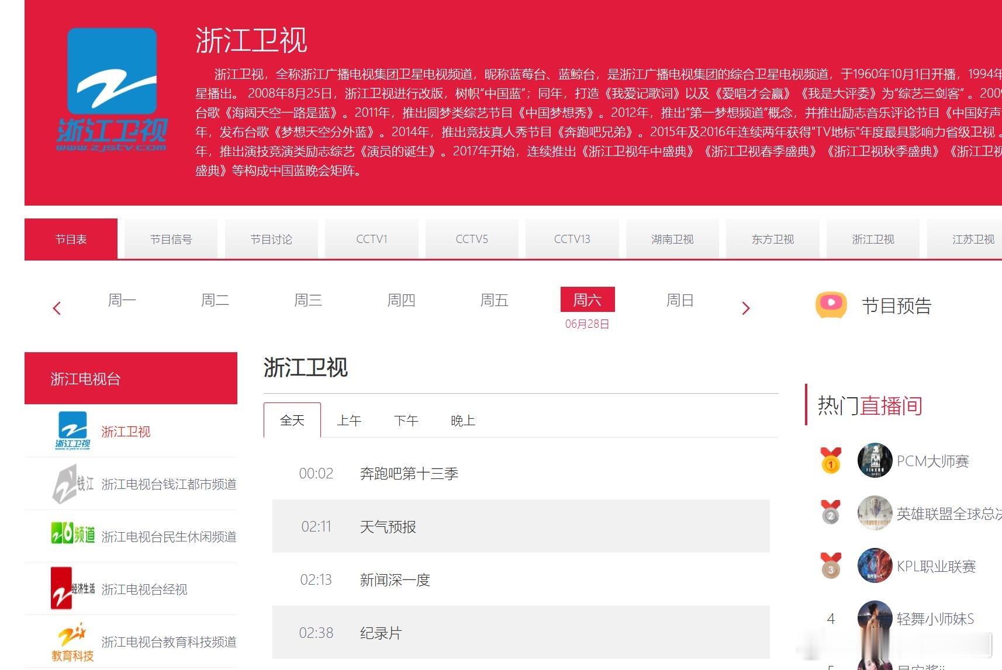The width and height of the screenshot is (1002, 670).
Task: Click the 00:02 奔跑吧第十三季 program row
Action: [x=521, y=473]
